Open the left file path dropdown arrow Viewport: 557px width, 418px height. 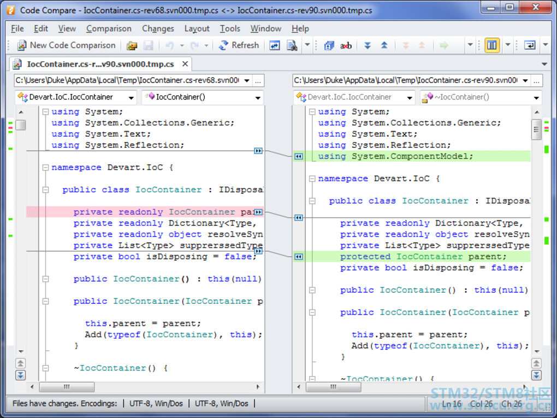[x=247, y=80]
